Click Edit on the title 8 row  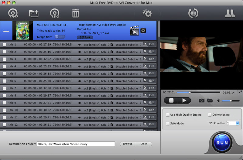click(152, 95)
